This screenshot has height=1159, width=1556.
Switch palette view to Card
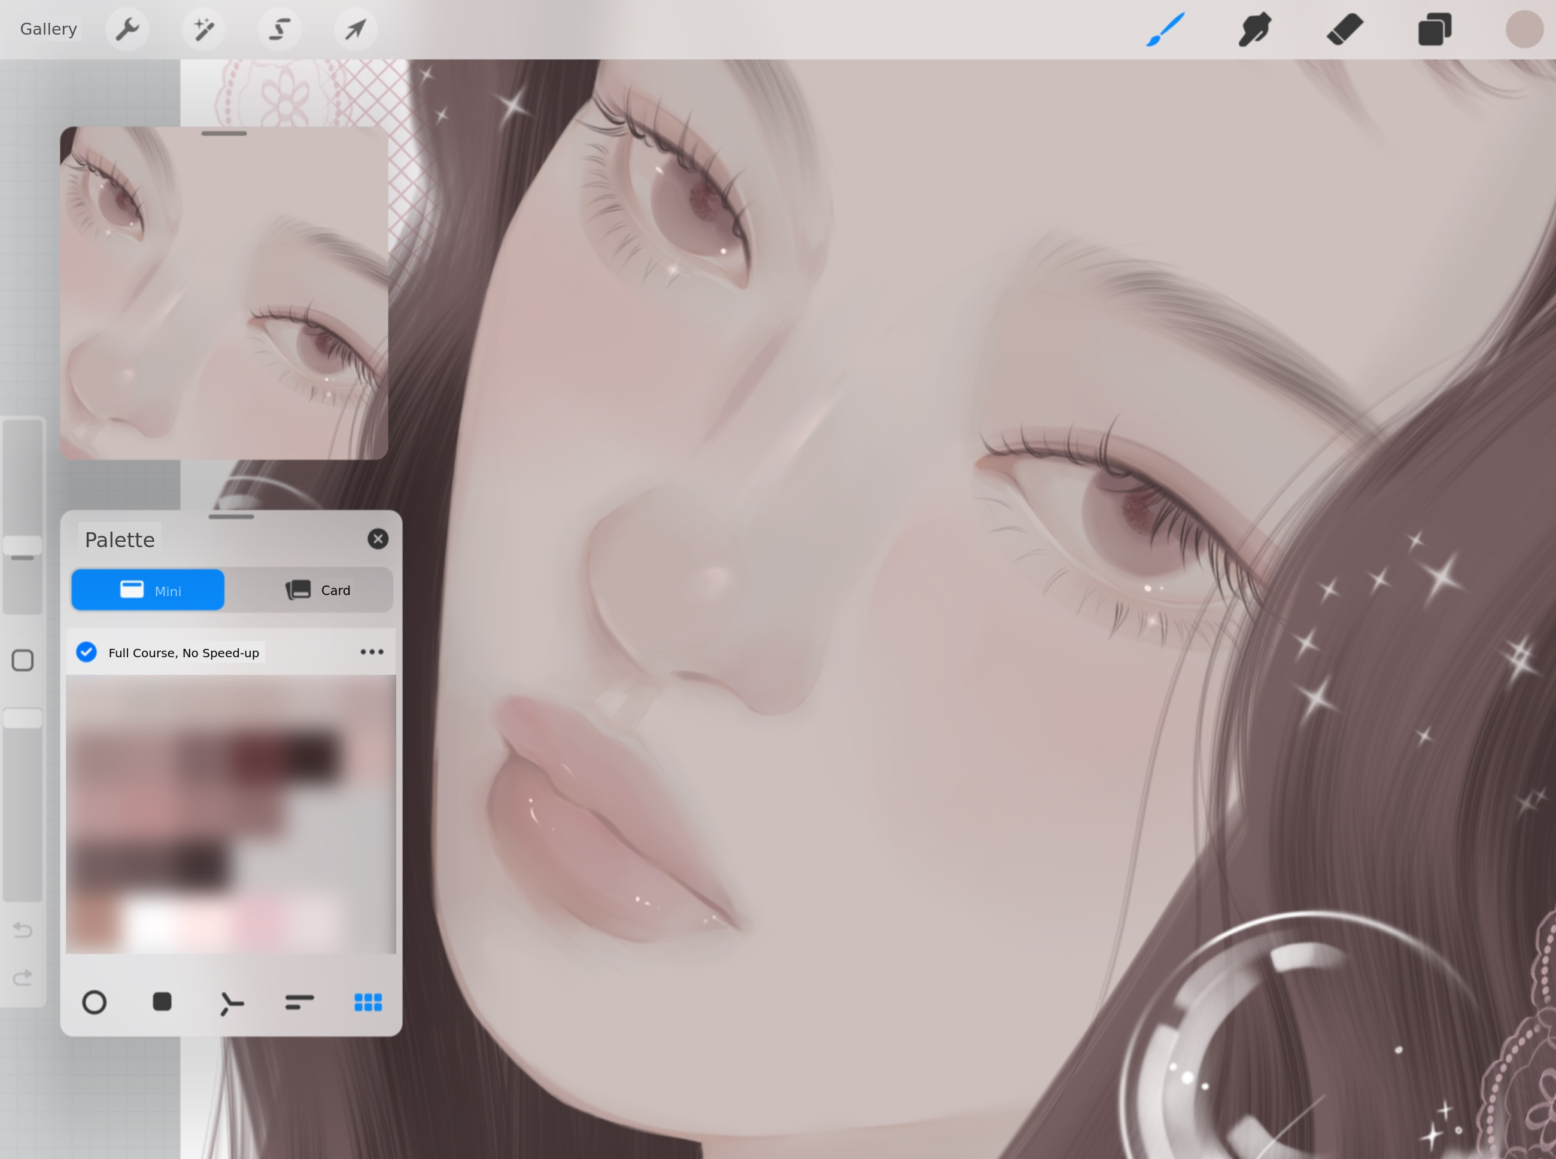click(x=317, y=590)
